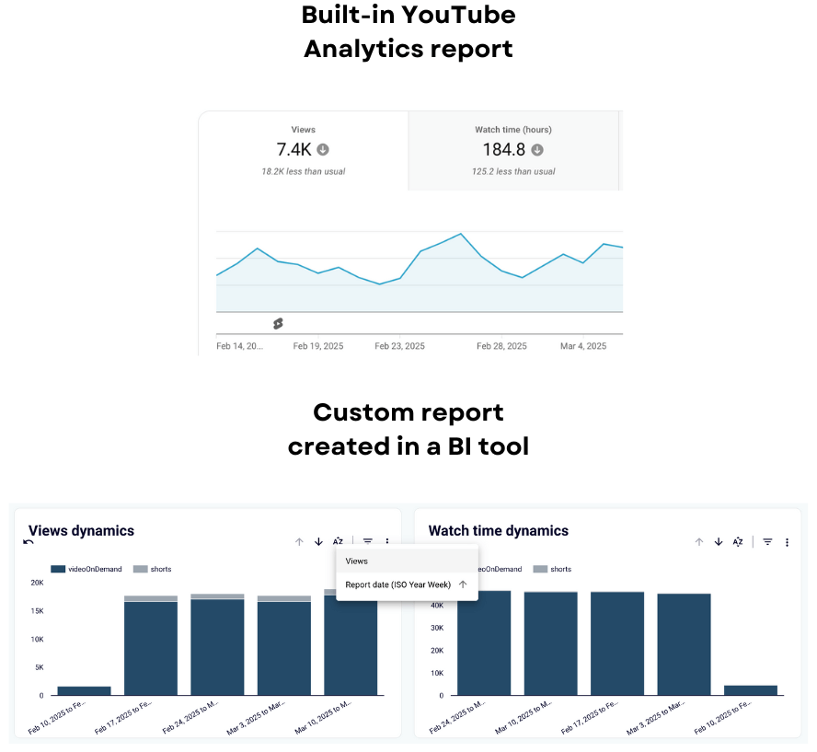Image resolution: width=817 pixels, height=752 pixels.
Task: Click the undo arrow in Views dynamics
Action: coord(29,542)
